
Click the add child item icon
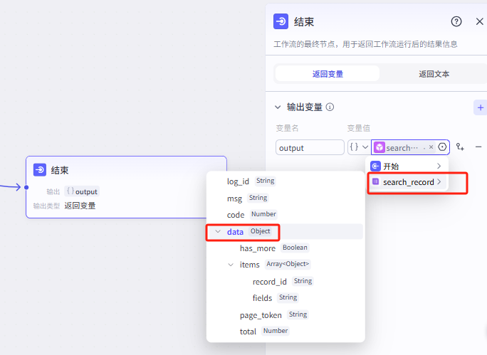460,147
